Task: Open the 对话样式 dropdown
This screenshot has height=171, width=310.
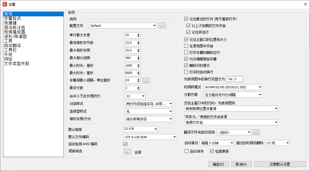Action: (149, 104)
